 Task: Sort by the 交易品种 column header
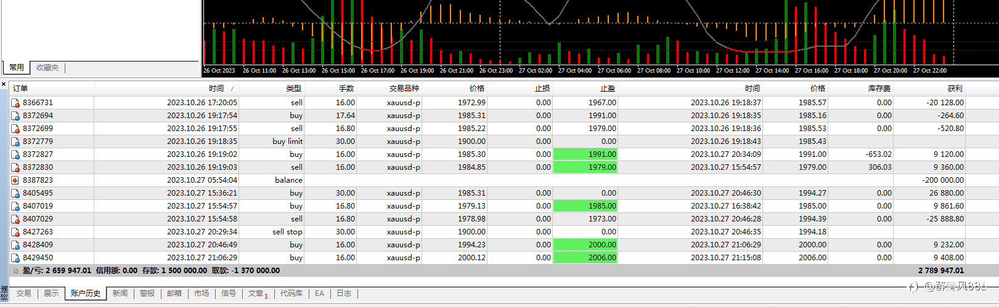pos(389,89)
